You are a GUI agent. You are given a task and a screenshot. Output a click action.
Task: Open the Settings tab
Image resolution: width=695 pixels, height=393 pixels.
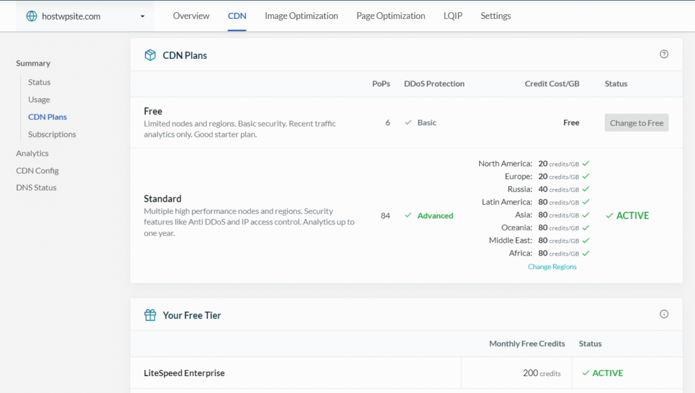[495, 15]
